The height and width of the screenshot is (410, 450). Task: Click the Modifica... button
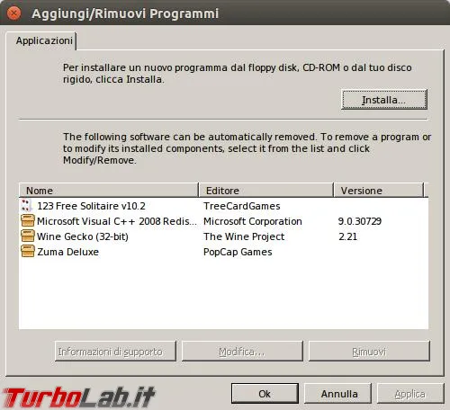click(242, 351)
